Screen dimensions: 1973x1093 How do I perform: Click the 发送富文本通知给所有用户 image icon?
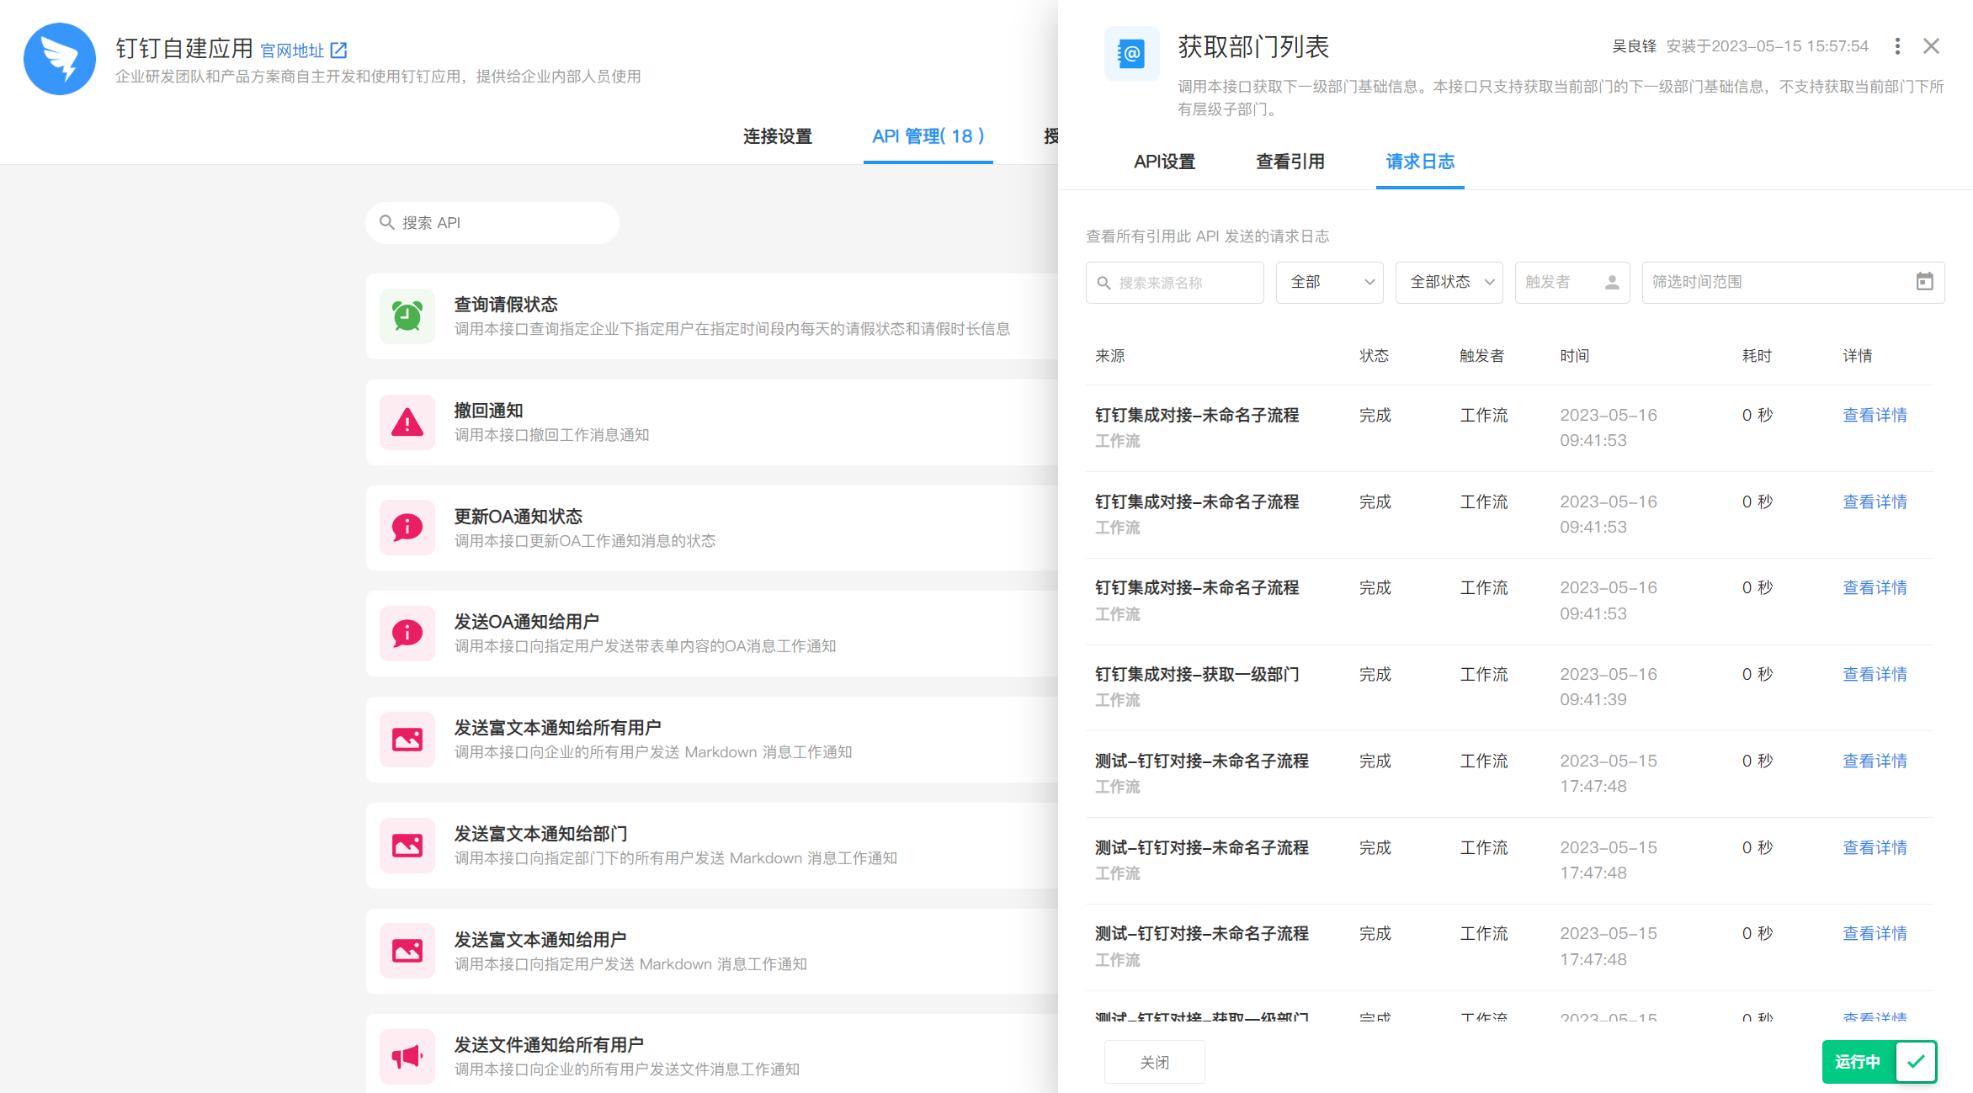(x=407, y=740)
